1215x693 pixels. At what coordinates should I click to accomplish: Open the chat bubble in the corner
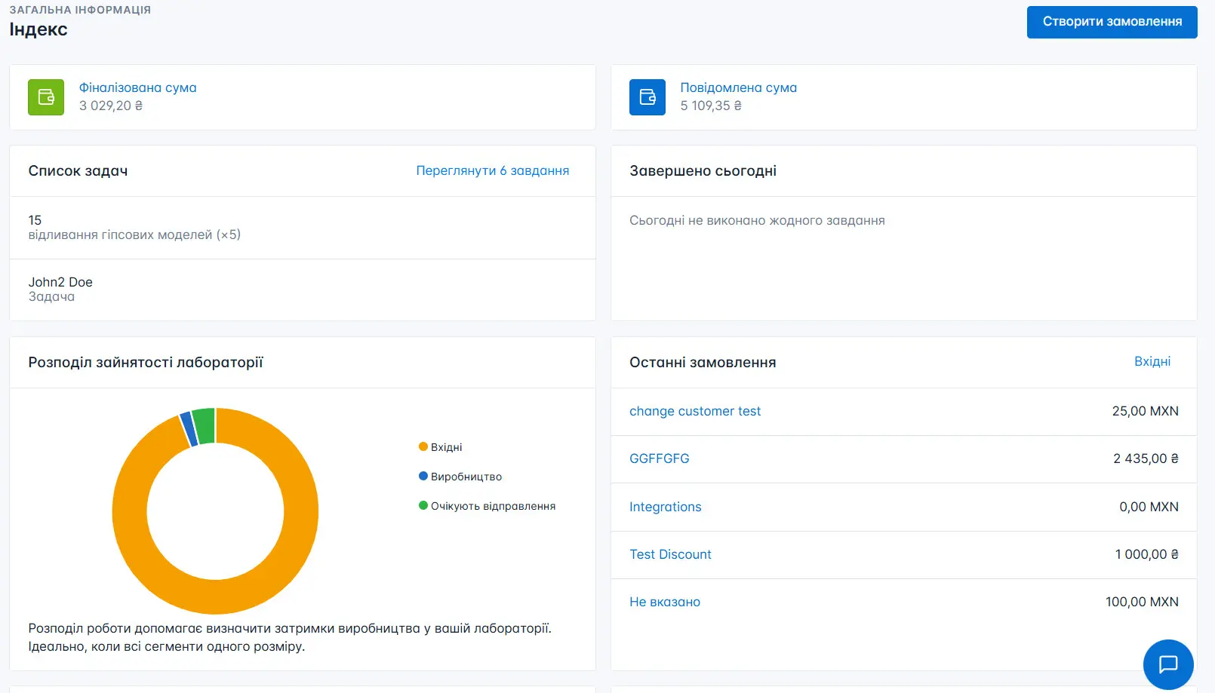coord(1168,664)
